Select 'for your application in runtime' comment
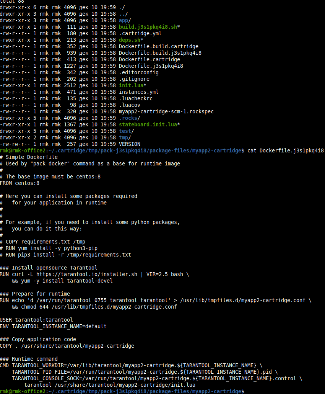 click(53, 203)
